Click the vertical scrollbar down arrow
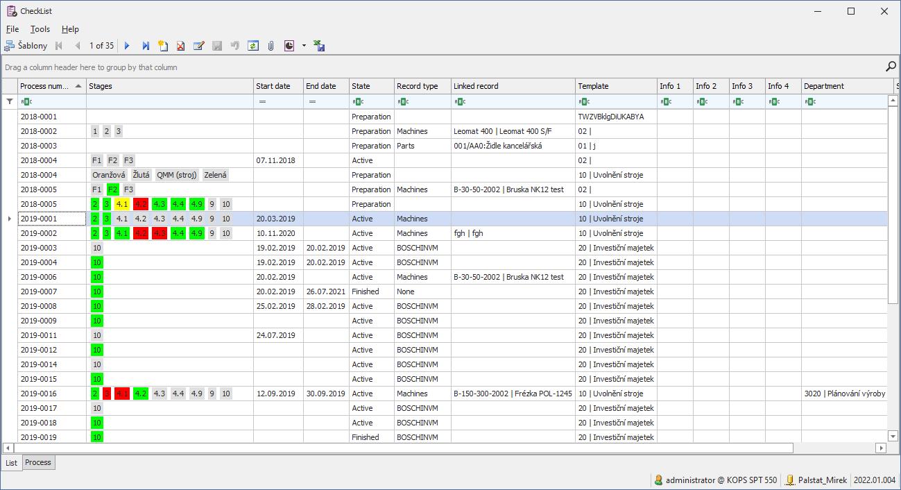 893,437
